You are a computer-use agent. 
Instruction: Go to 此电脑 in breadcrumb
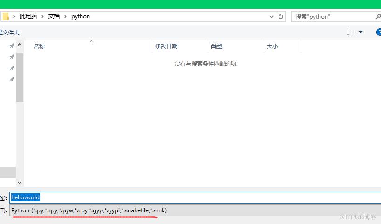28,16
